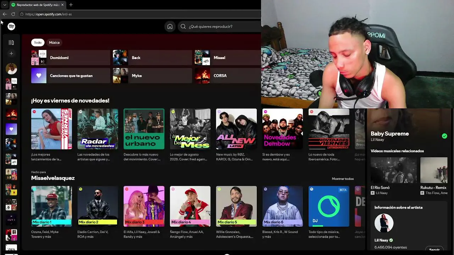
Task: Open a new browser tab with plus
Action: tap(71, 5)
